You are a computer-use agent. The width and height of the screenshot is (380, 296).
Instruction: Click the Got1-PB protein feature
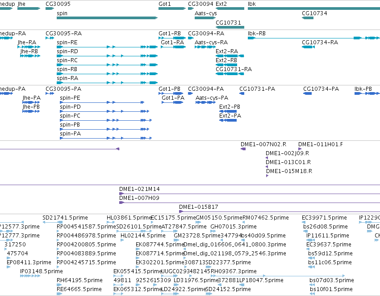171,93
